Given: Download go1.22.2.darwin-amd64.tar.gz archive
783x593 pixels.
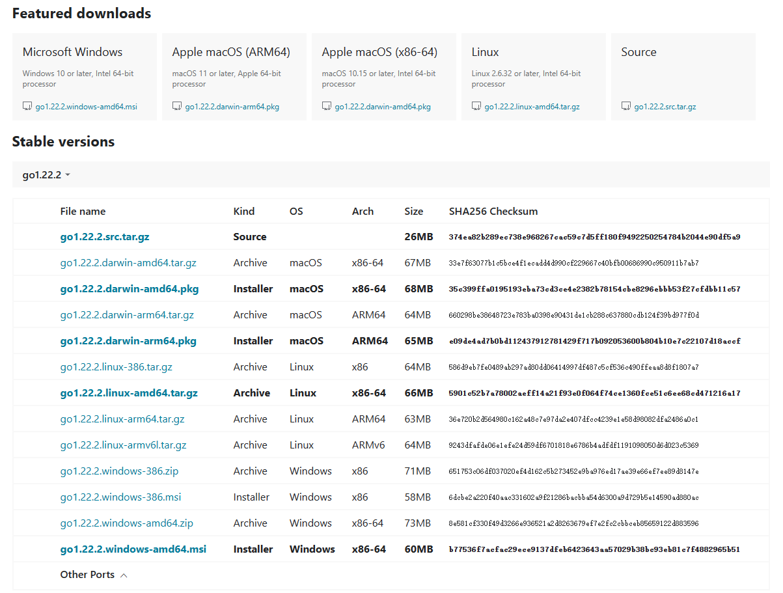Looking at the screenshot, I should coord(128,263).
